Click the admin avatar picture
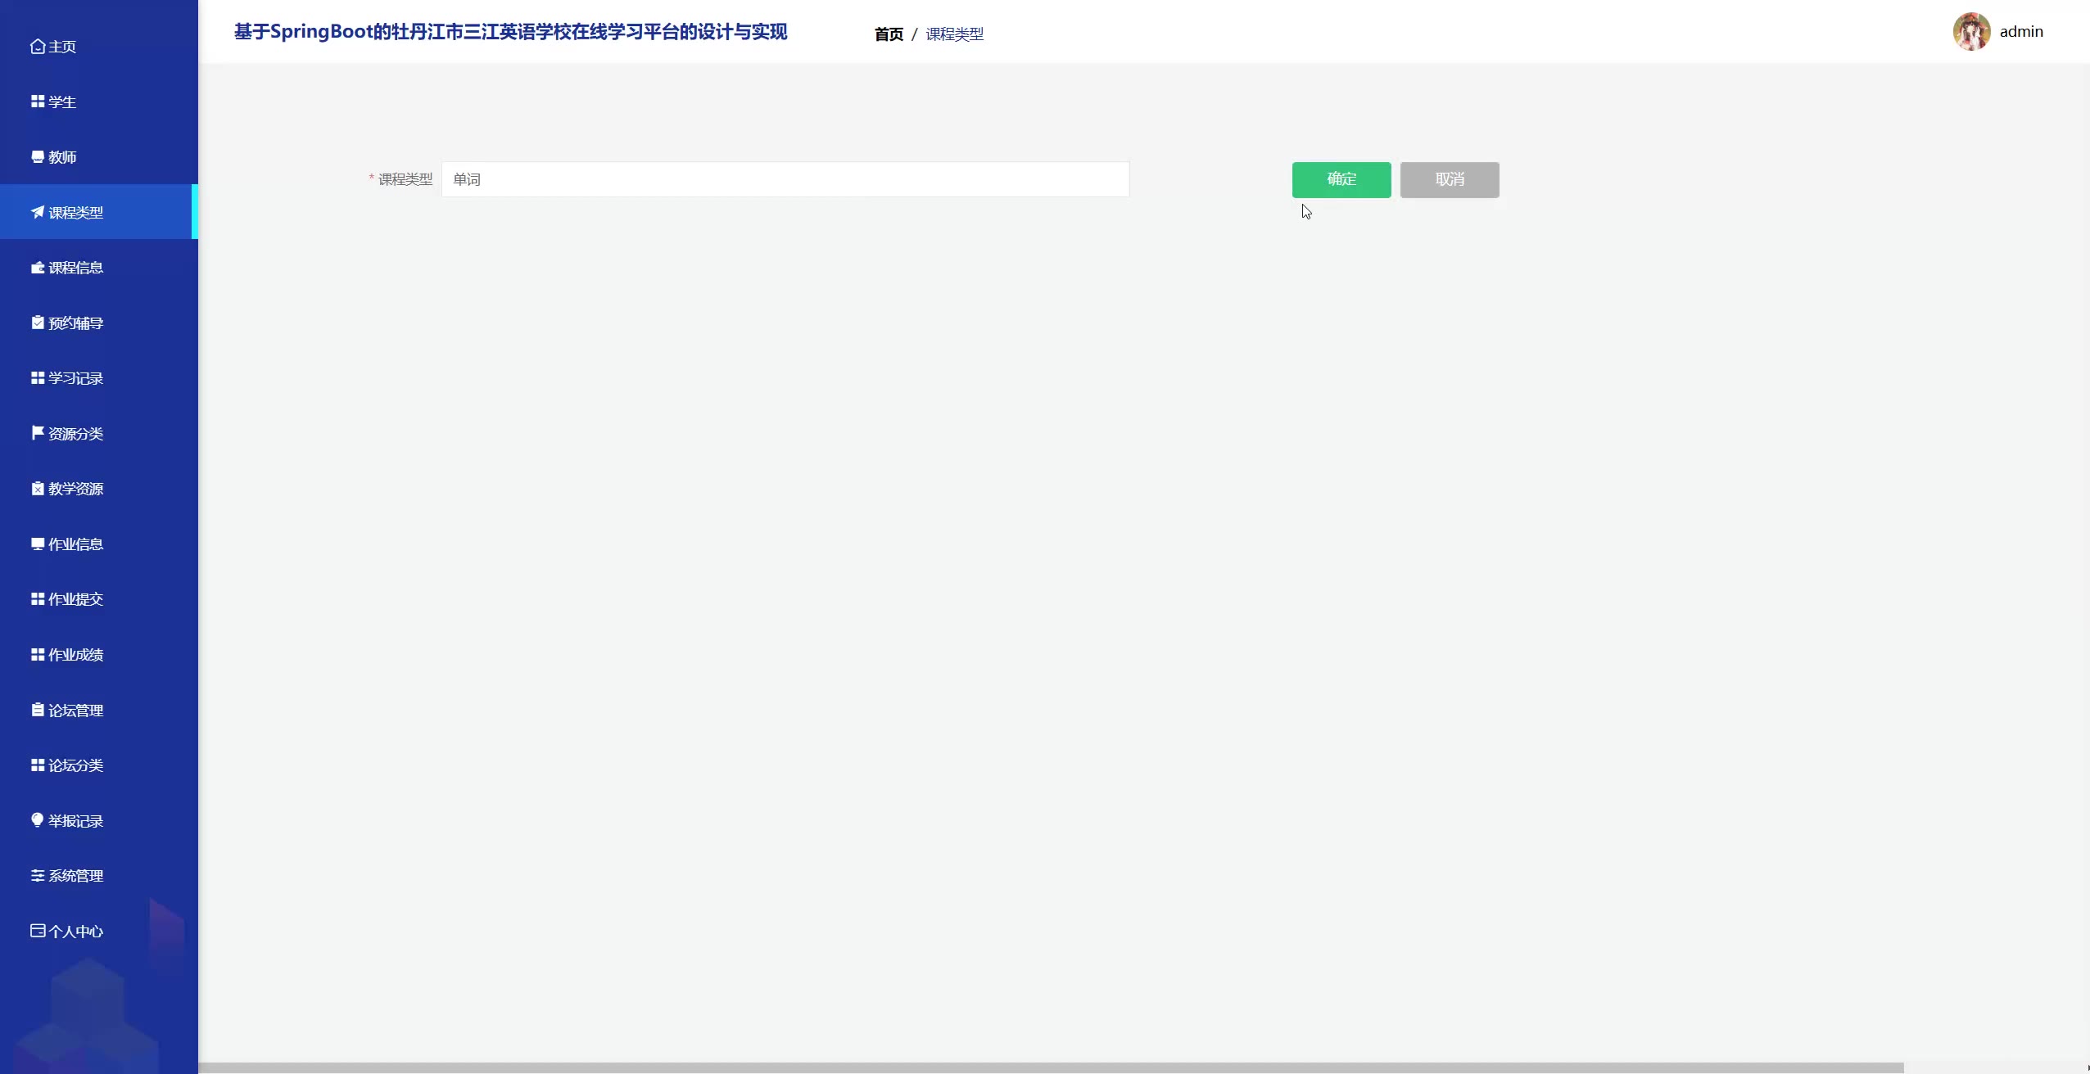Screen dimensions: 2090x1074 [x=1971, y=32]
